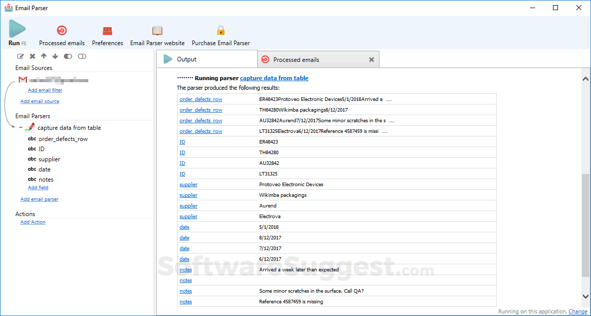Click the delete X icon in sidebar
Viewport: 591px width, 316px height.
tap(32, 56)
